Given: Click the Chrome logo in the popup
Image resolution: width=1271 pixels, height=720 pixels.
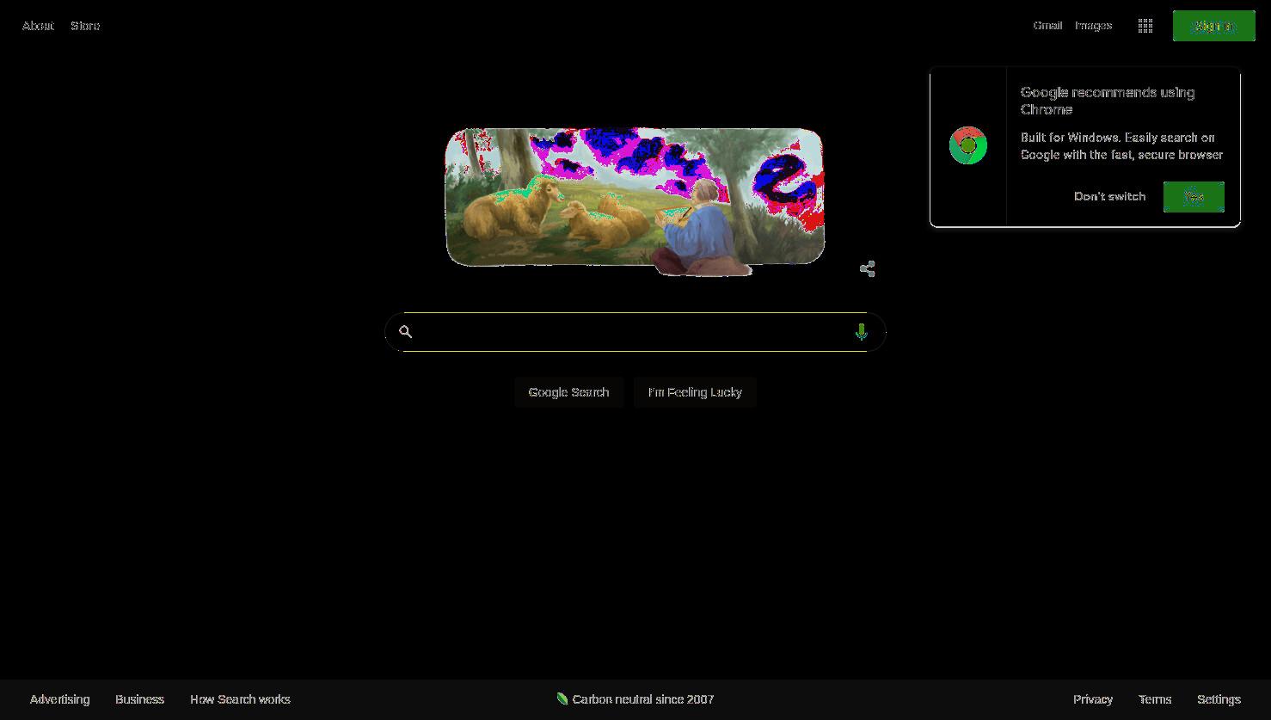Looking at the screenshot, I should coord(968,146).
